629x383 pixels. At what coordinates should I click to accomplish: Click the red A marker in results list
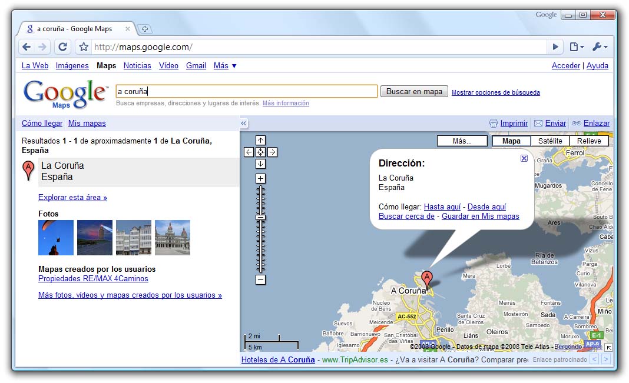tap(28, 170)
